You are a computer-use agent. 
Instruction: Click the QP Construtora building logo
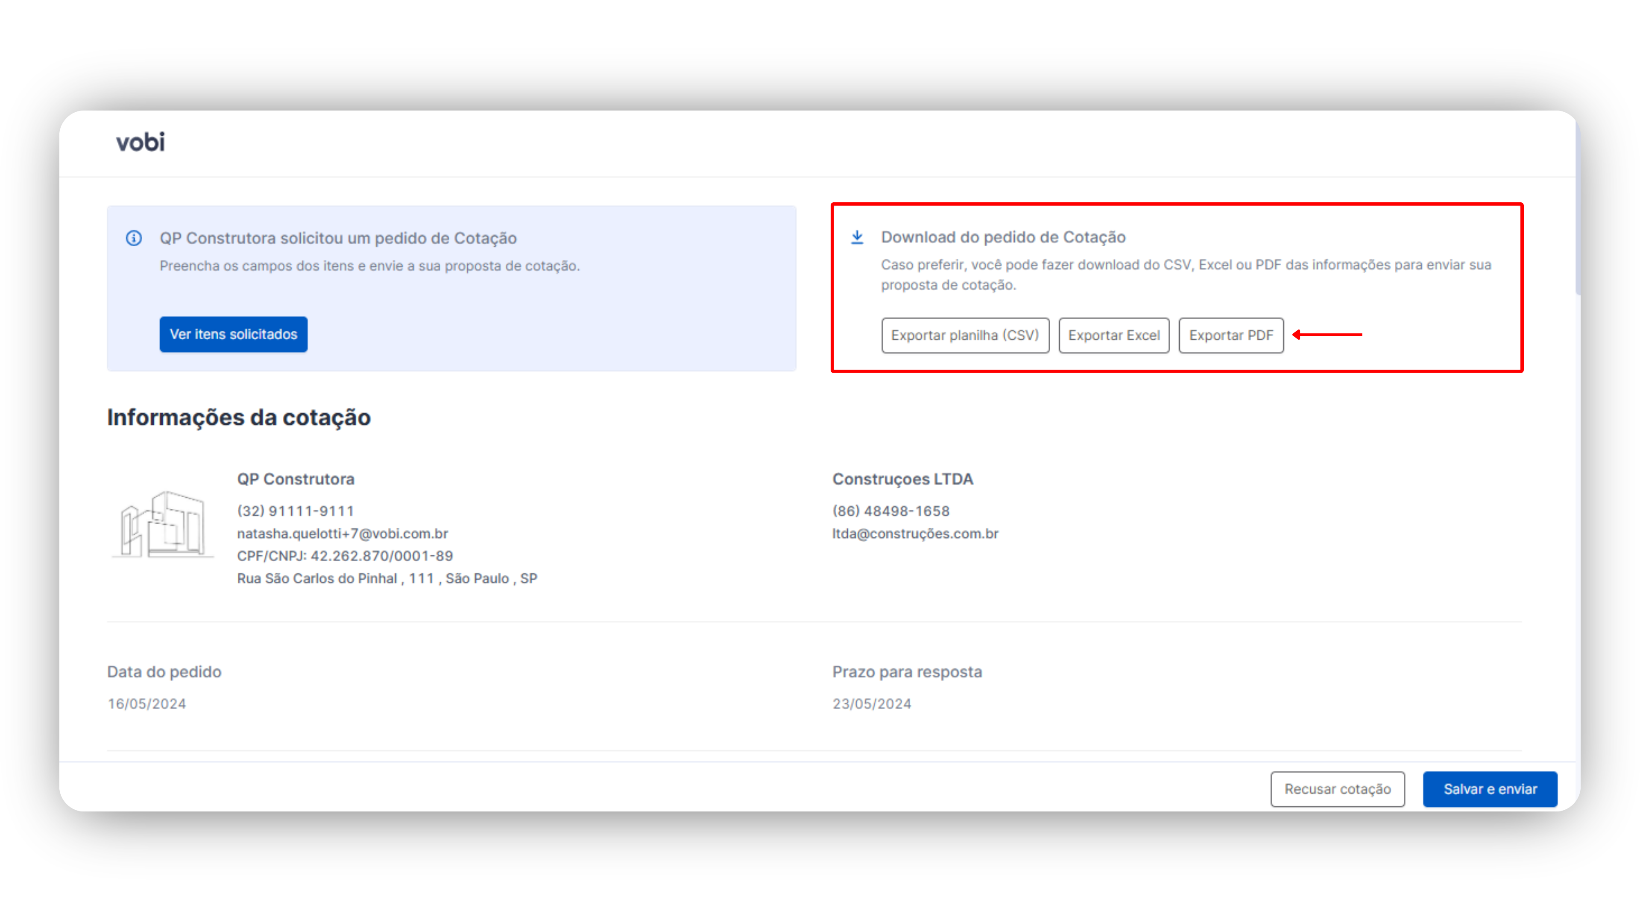pyautogui.click(x=163, y=524)
